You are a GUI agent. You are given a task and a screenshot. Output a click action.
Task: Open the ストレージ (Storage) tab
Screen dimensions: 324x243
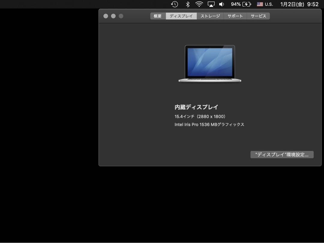210,16
